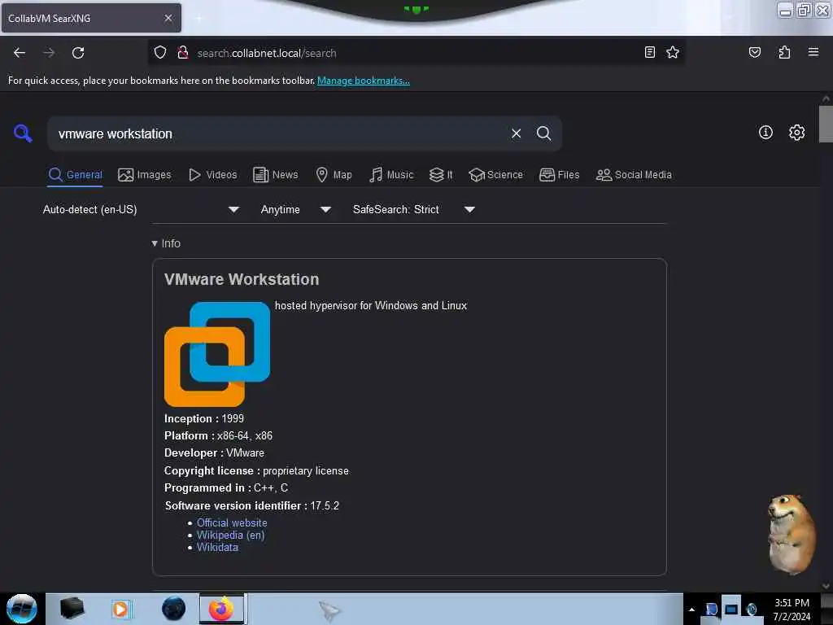Open the SafeSearch: Strict dropdown
Viewport: 833px width, 625px height.
click(x=414, y=209)
